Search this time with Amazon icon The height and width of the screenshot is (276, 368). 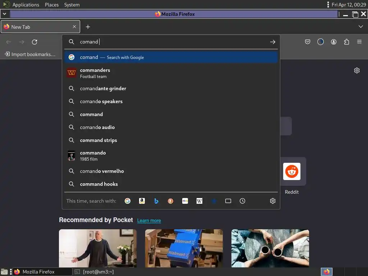pyautogui.click(x=142, y=201)
